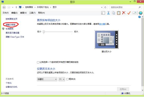Screen dimensions: 144x97
Task: Click the red X Delete toolbar icon
Action: (x=124, y=13)
